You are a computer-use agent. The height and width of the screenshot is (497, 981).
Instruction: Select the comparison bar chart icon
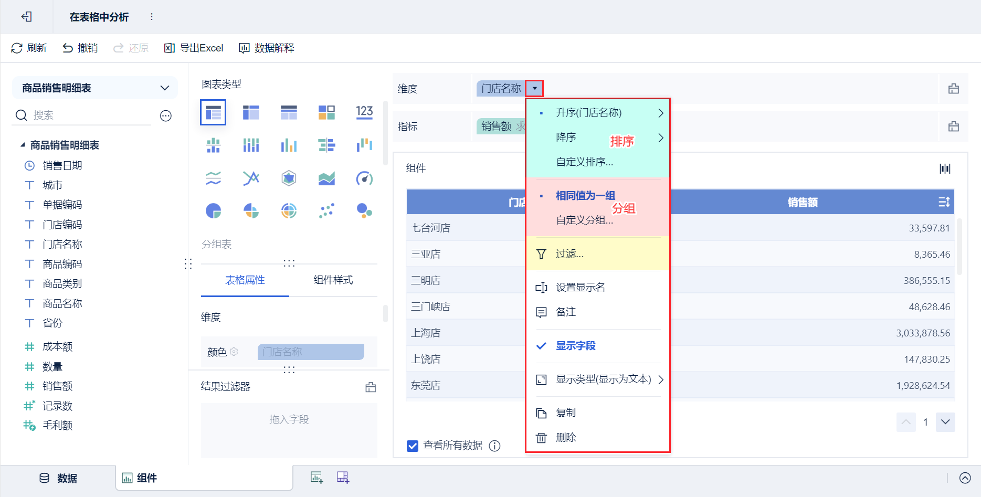click(326, 145)
